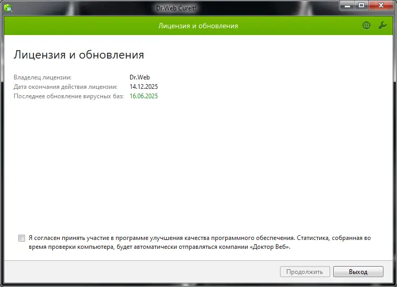Click the window title Dr.Web CureIt!
This screenshot has width=397, height=287.
(x=176, y=8)
